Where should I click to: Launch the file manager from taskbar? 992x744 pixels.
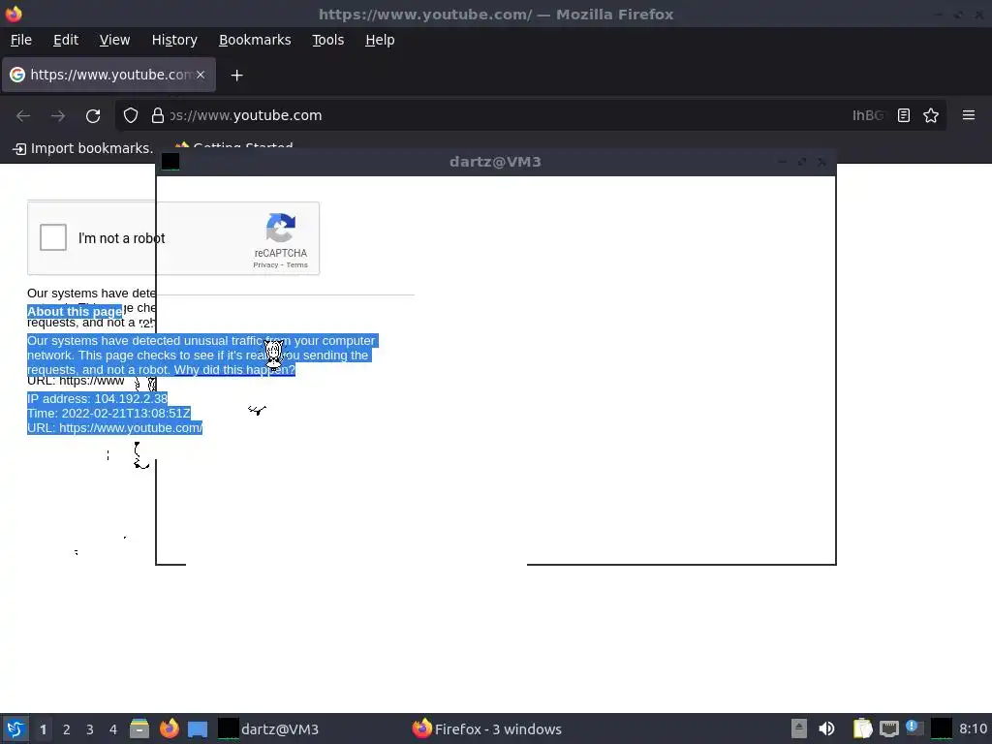coord(139,728)
